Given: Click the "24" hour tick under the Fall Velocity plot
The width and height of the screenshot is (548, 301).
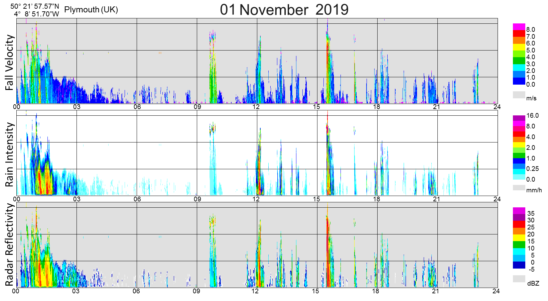Looking at the screenshot, I should (x=497, y=107).
